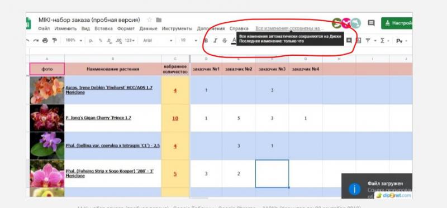Image resolution: width=447 pixels, height=208 pixels.
Task: Click the pink orchid photo thumbnail
Action: point(47,173)
